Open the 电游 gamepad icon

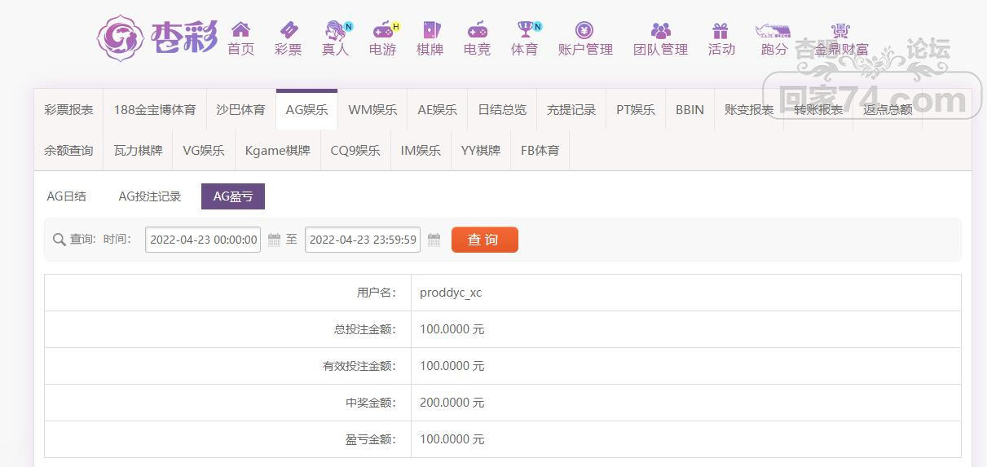tap(382, 30)
